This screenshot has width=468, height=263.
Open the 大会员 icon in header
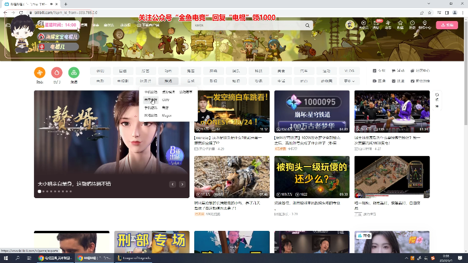[363, 25]
